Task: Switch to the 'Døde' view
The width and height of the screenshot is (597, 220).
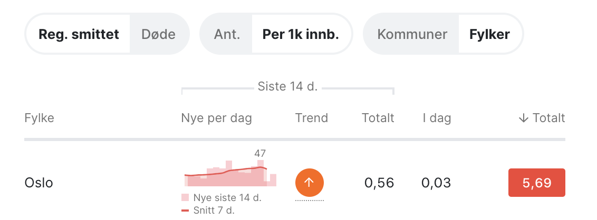Action: 158,35
